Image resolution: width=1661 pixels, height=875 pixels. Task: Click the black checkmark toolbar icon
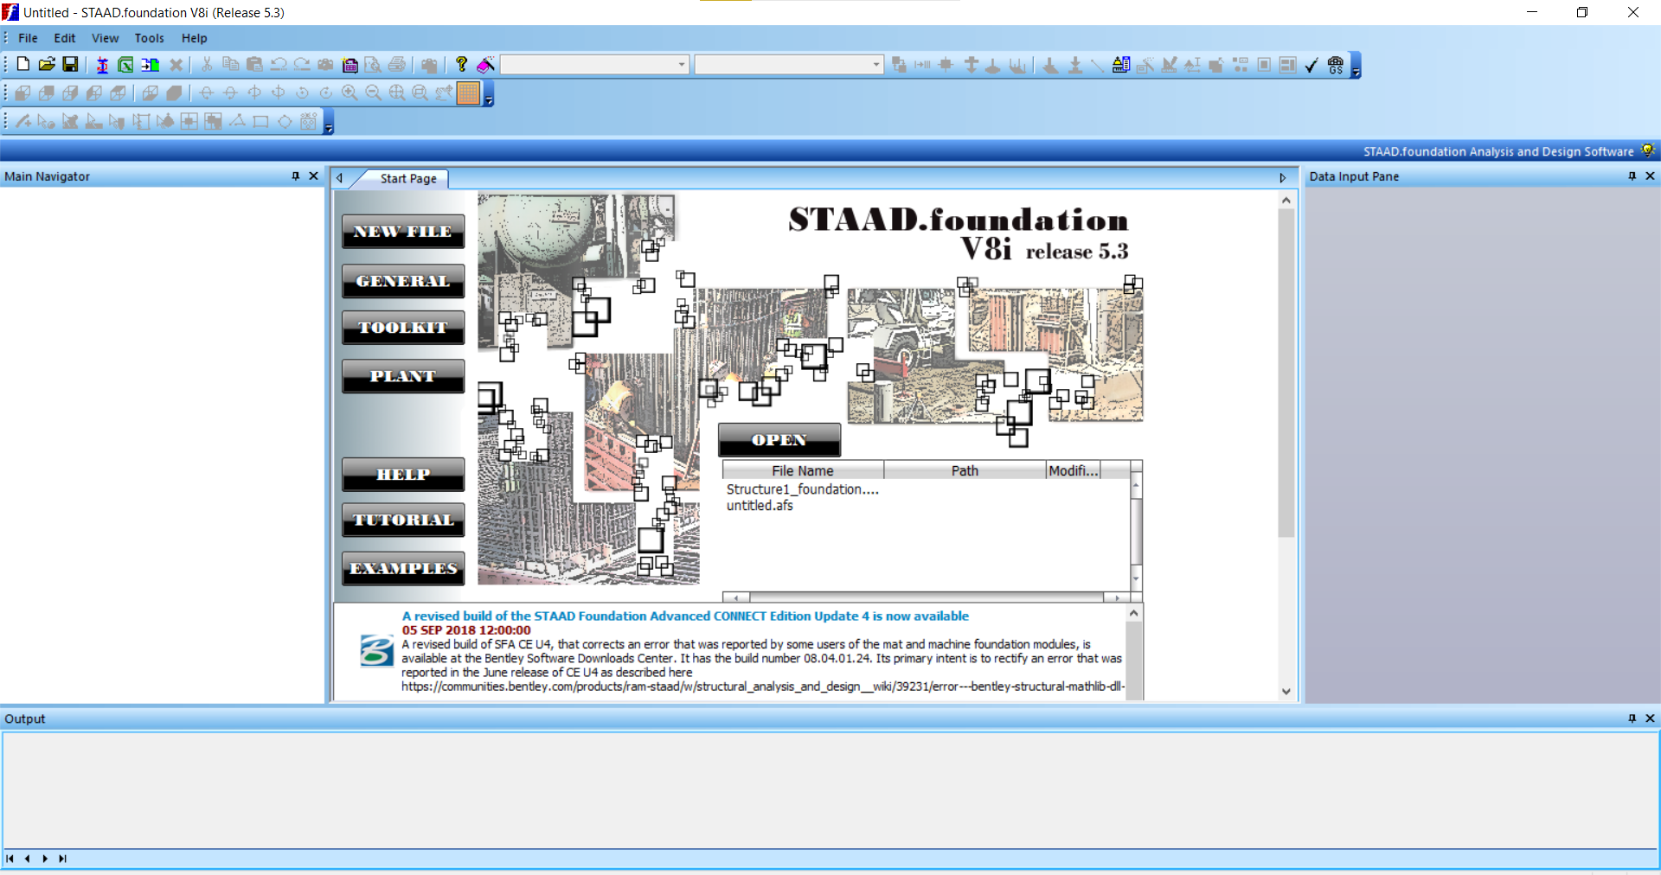tap(1311, 66)
